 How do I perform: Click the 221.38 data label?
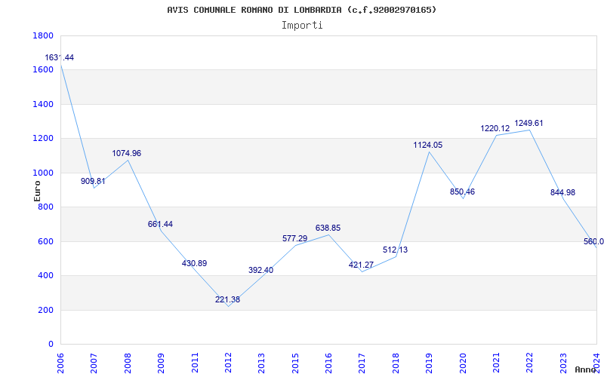pyautogui.click(x=227, y=299)
